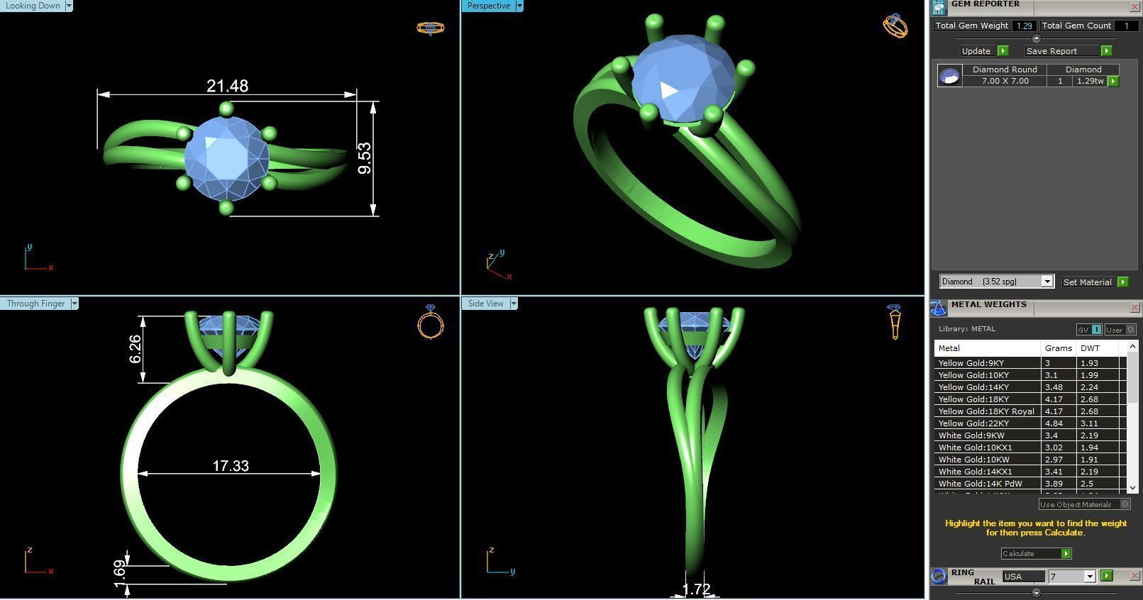Open the Side View viewport menu arrow
Viewport: 1143px width, 600px height.
pyautogui.click(x=513, y=304)
